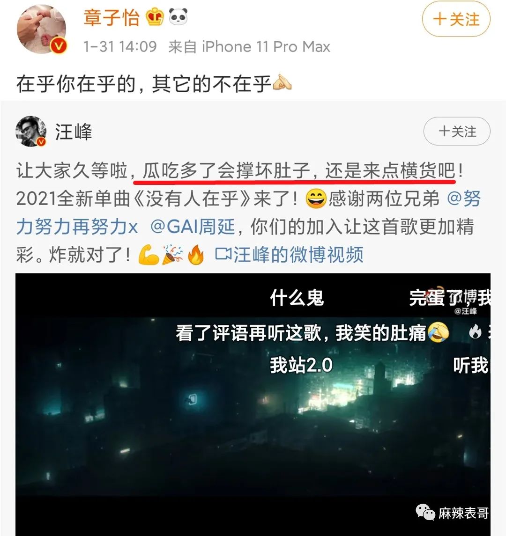
Task: Click the verified V badge on 章子怡's avatar
Action: coord(59,46)
